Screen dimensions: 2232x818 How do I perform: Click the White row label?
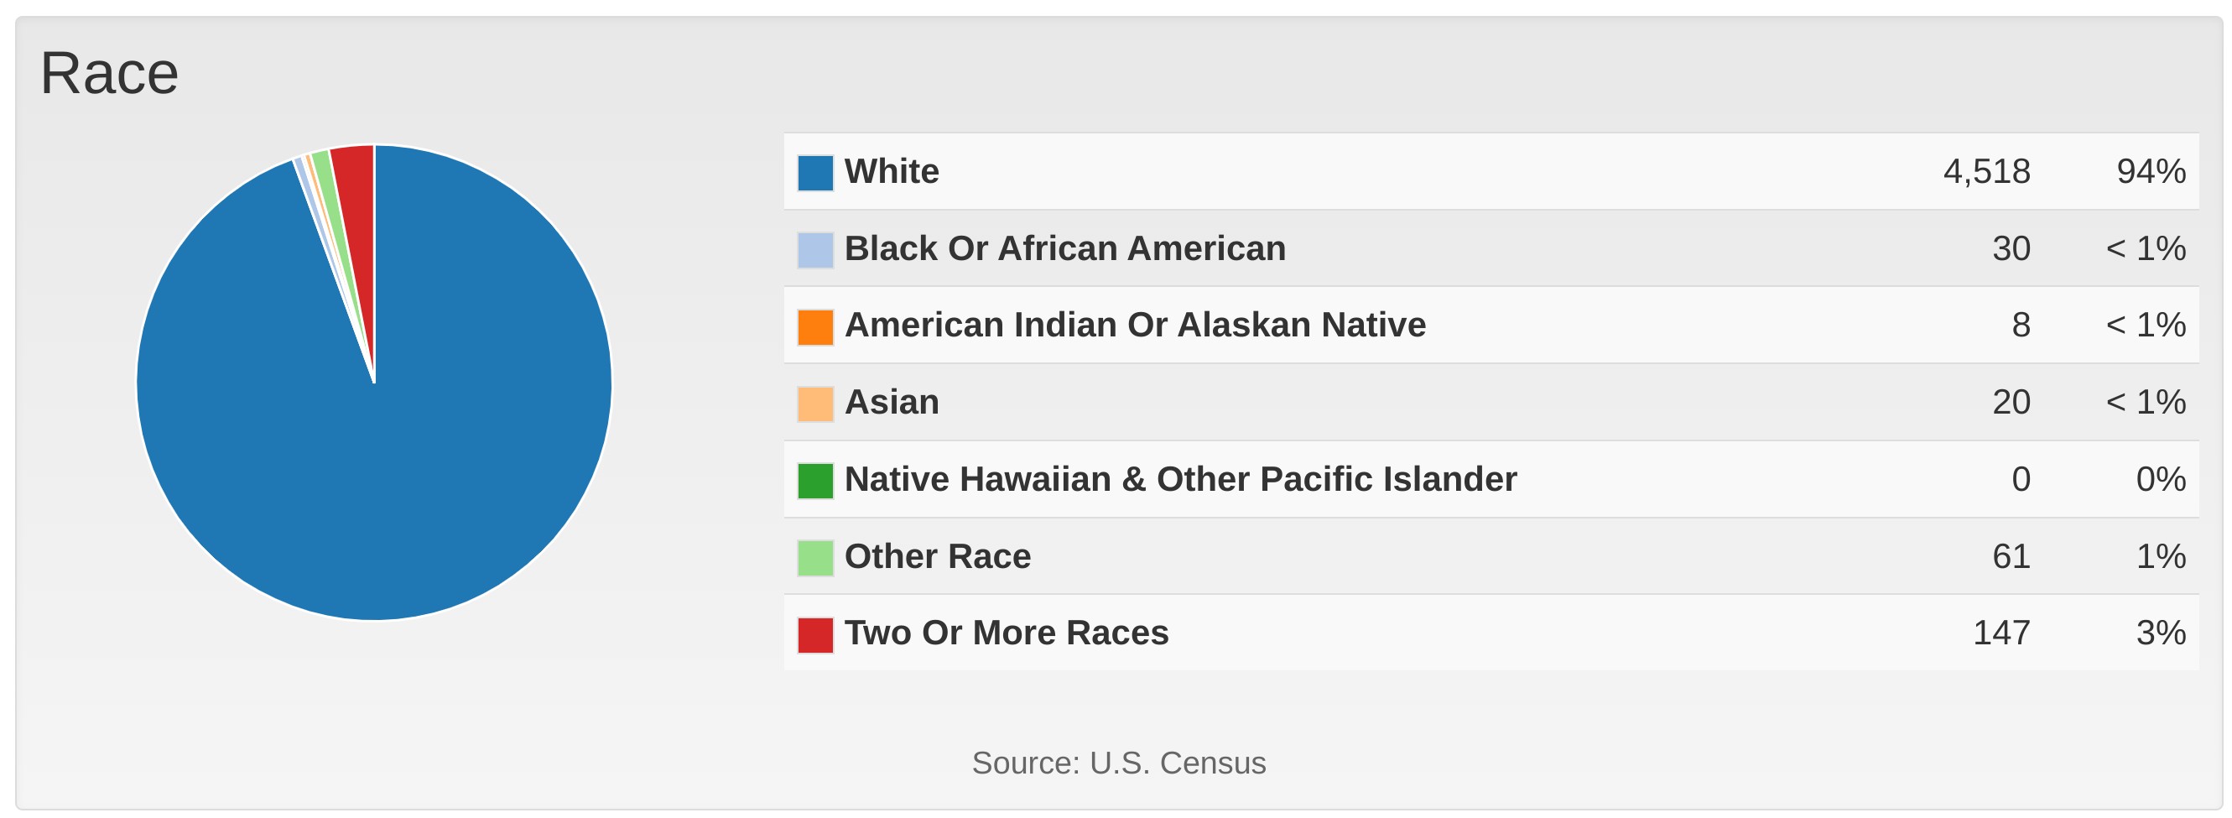pyautogui.click(x=892, y=172)
